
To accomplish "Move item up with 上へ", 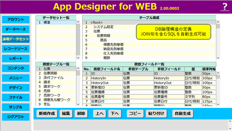I will (x=99, y=114).
